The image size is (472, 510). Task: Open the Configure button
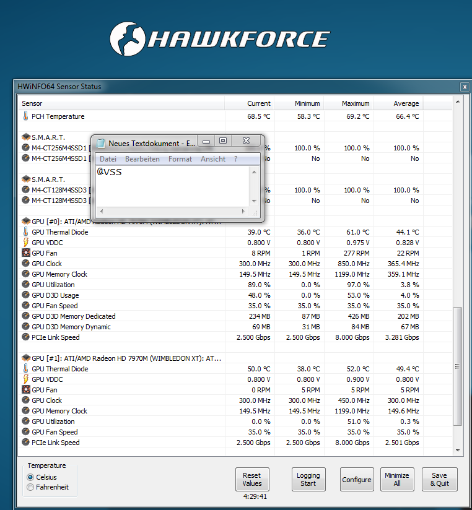pyautogui.click(x=357, y=479)
